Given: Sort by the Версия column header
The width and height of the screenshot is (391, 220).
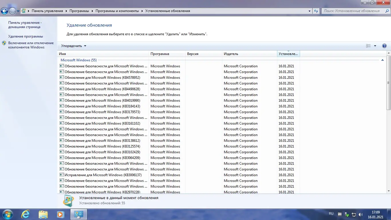Looking at the screenshot, I should (x=204, y=54).
